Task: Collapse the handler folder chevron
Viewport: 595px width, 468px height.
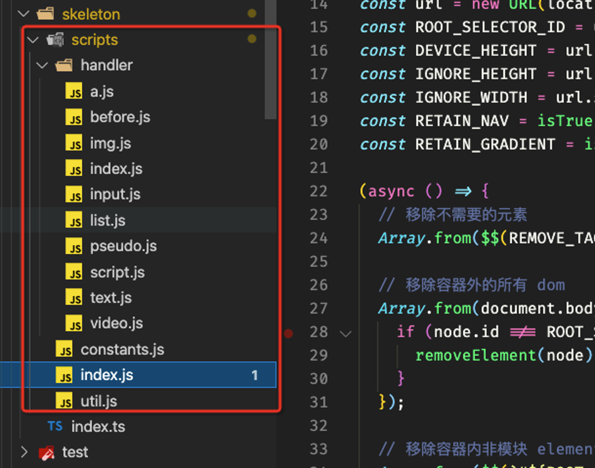Action: tap(42, 65)
